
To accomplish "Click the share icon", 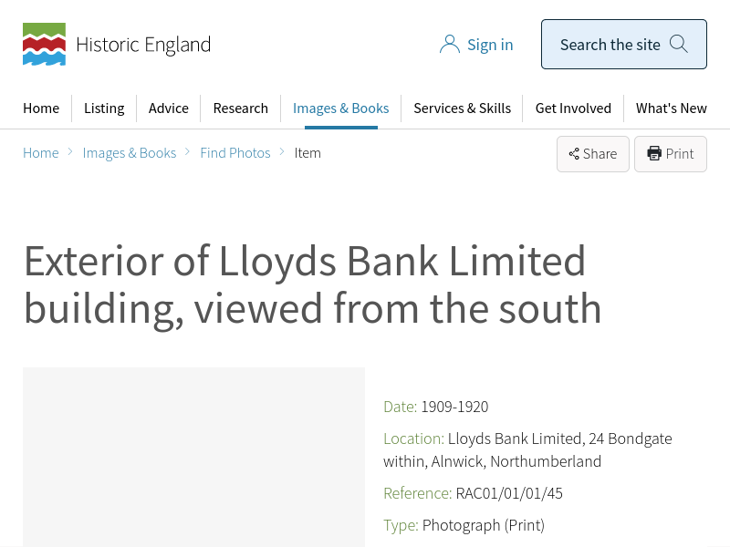I will (574, 154).
